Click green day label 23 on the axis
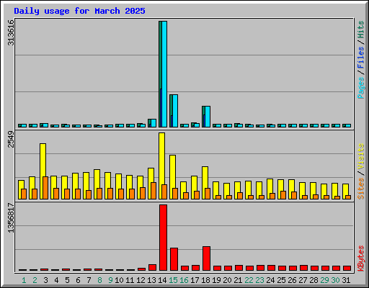369x288 pixels. (x=259, y=280)
